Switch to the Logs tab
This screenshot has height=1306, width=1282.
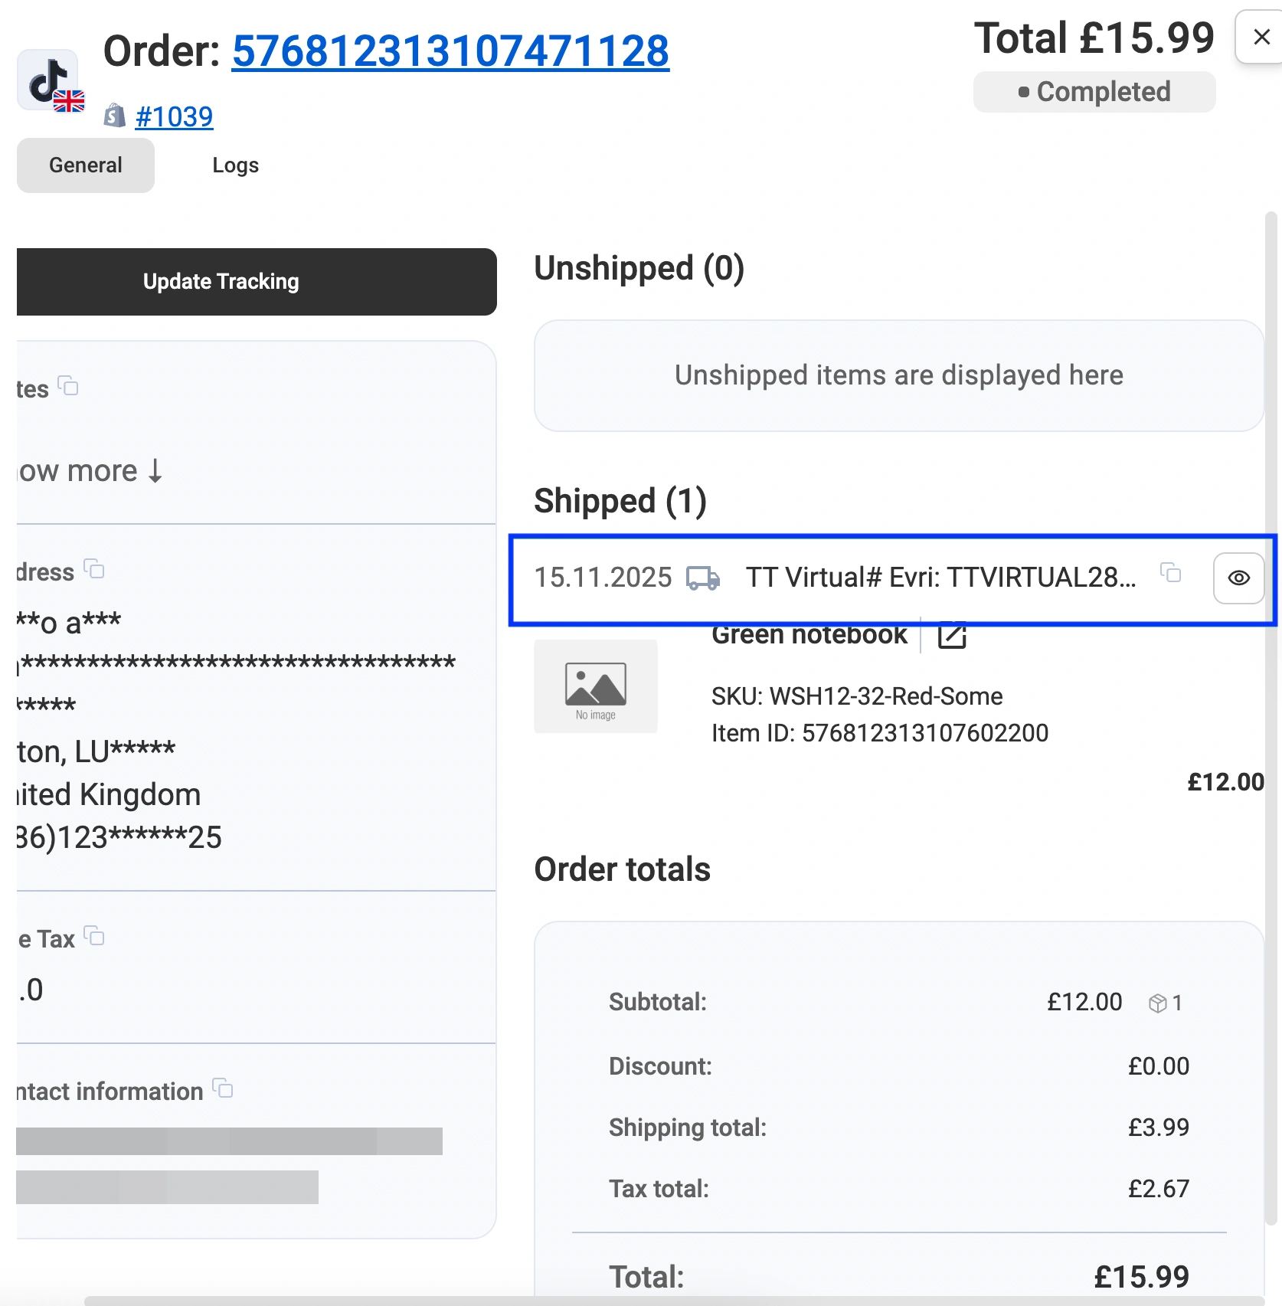pos(235,165)
